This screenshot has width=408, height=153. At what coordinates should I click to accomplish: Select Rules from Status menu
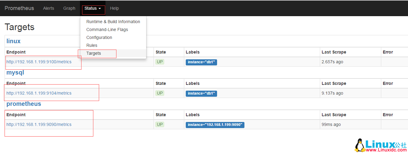tap(113, 45)
